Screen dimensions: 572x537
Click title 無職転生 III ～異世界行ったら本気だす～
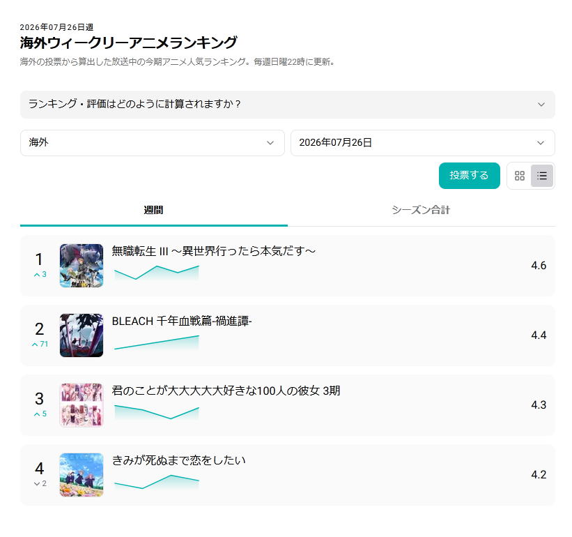[x=213, y=251]
